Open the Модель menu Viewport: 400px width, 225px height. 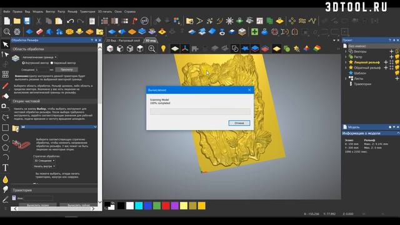click(37, 11)
